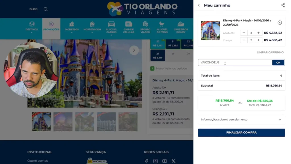Select the fourth gallery thumbnail
This screenshot has width=291, height=164.
coord(106,122)
